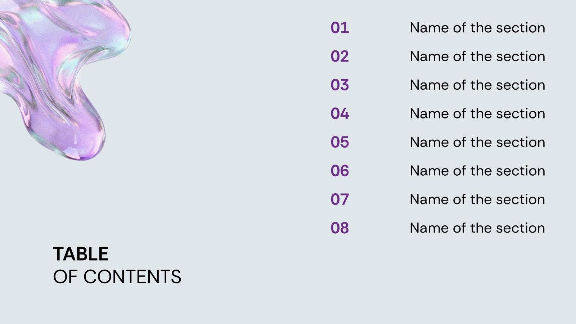The width and height of the screenshot is (576, 324).
Task: Click section number 01
Action: 339,28
